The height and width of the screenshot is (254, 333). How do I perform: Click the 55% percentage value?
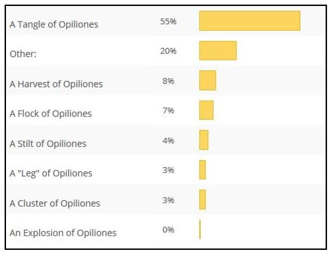pyautogui.click(x=168, y=22)
